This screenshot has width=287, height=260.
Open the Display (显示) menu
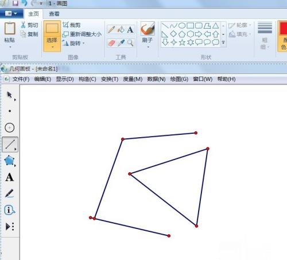click(65, 79)
